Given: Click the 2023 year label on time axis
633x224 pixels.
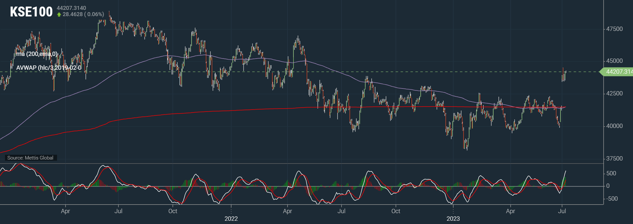Looking at the screenshot, I should [x=453, y=219].
